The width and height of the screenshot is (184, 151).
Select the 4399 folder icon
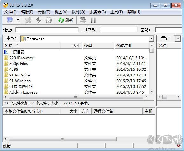coord(6,69)
